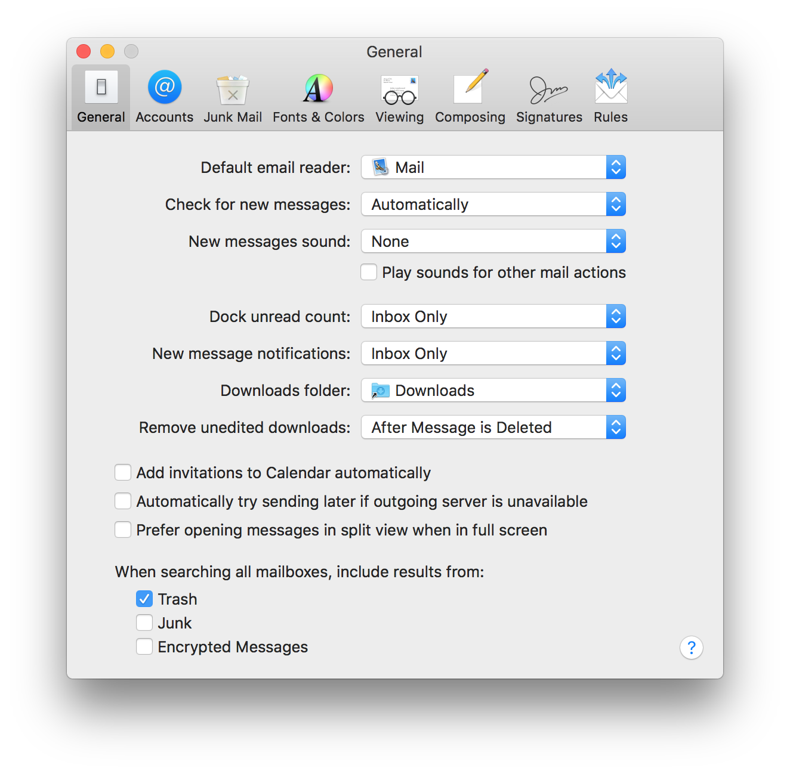Open the Junk Mail bin icon
Viewport: 790px width, 774px height.
click(233, 89)
